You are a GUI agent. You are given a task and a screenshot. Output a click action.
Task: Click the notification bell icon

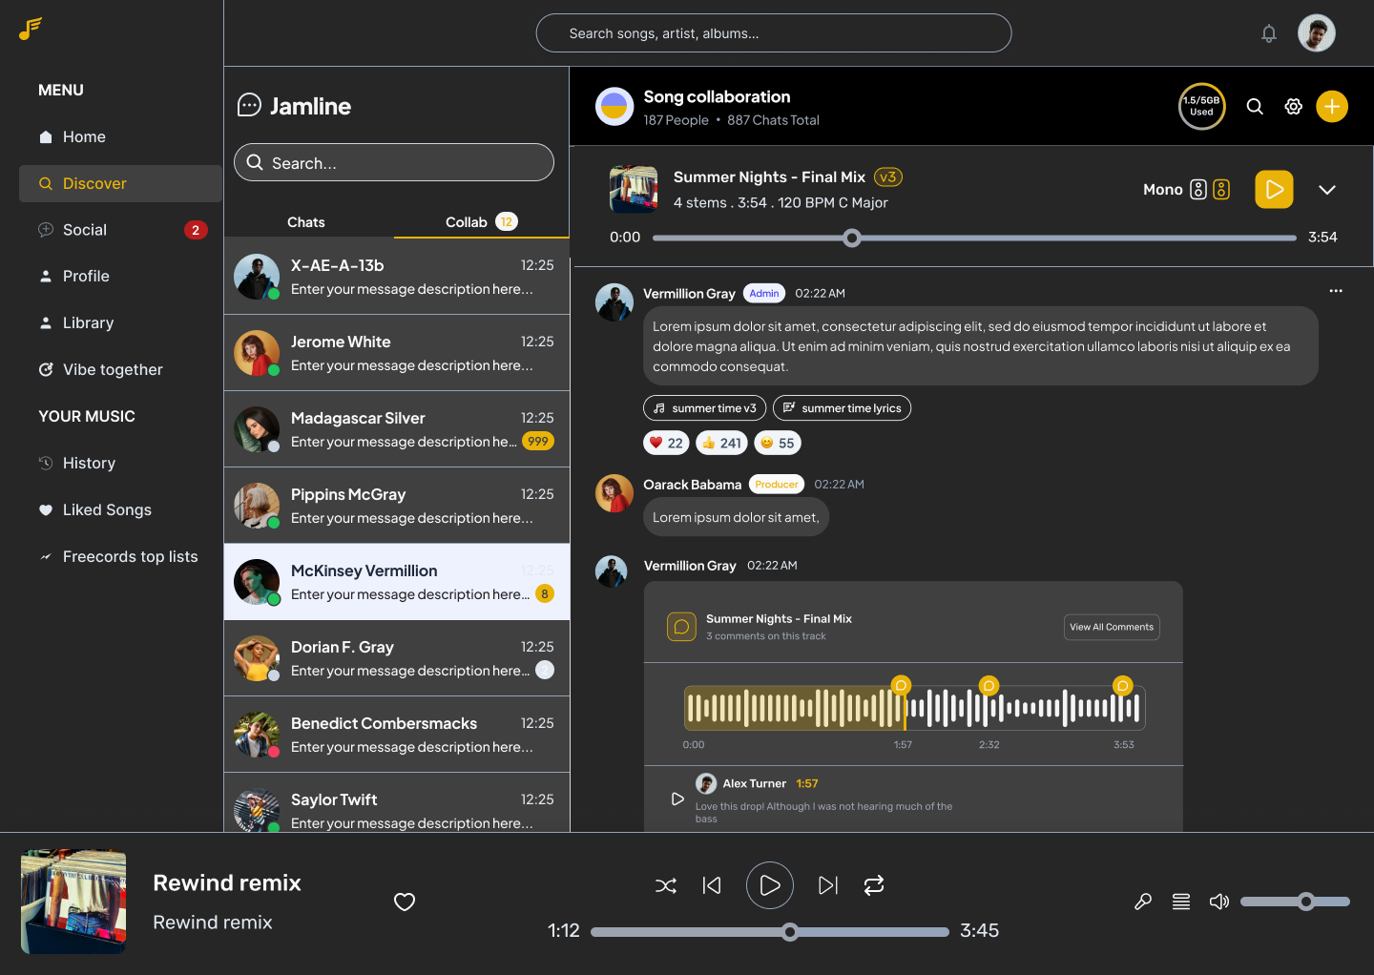coord(1269,33)
